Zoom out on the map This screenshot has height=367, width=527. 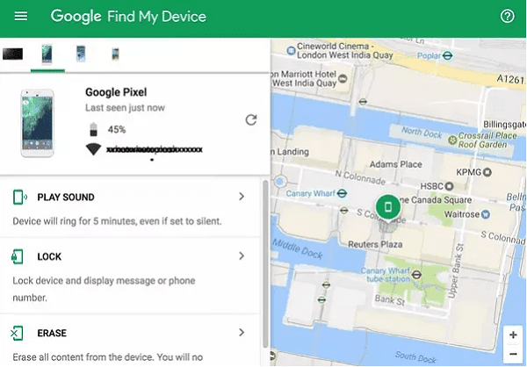tap(513, 354)
